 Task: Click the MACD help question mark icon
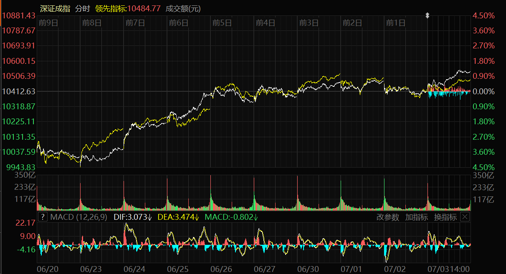tap(43, 217)
